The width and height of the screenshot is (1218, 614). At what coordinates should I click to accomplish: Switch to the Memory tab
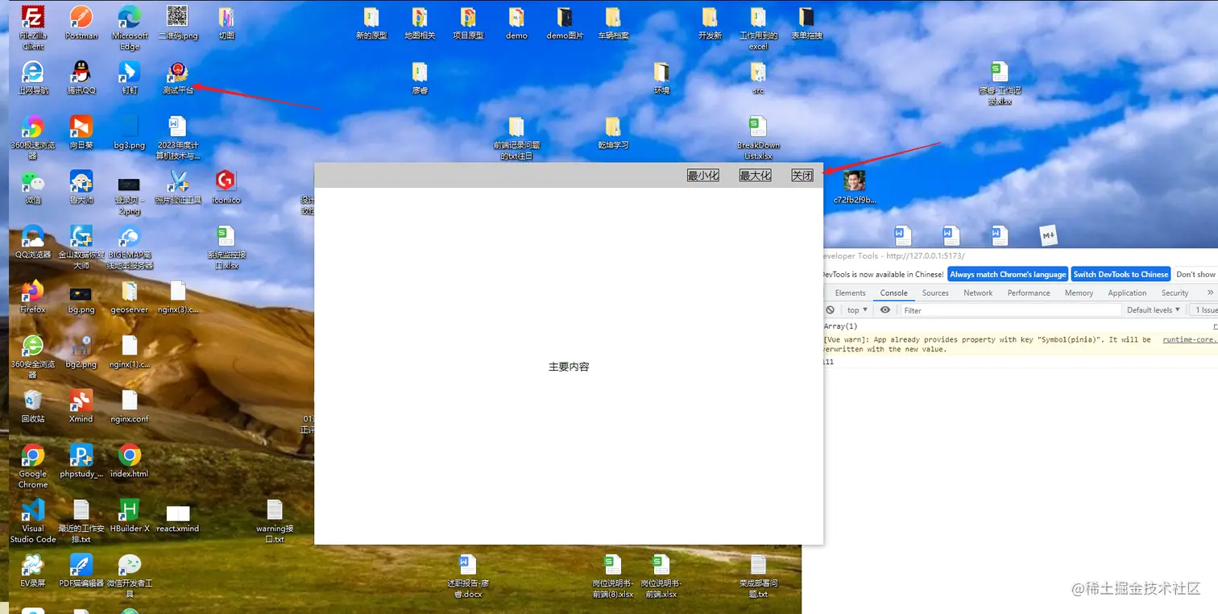click(1079, 293)
